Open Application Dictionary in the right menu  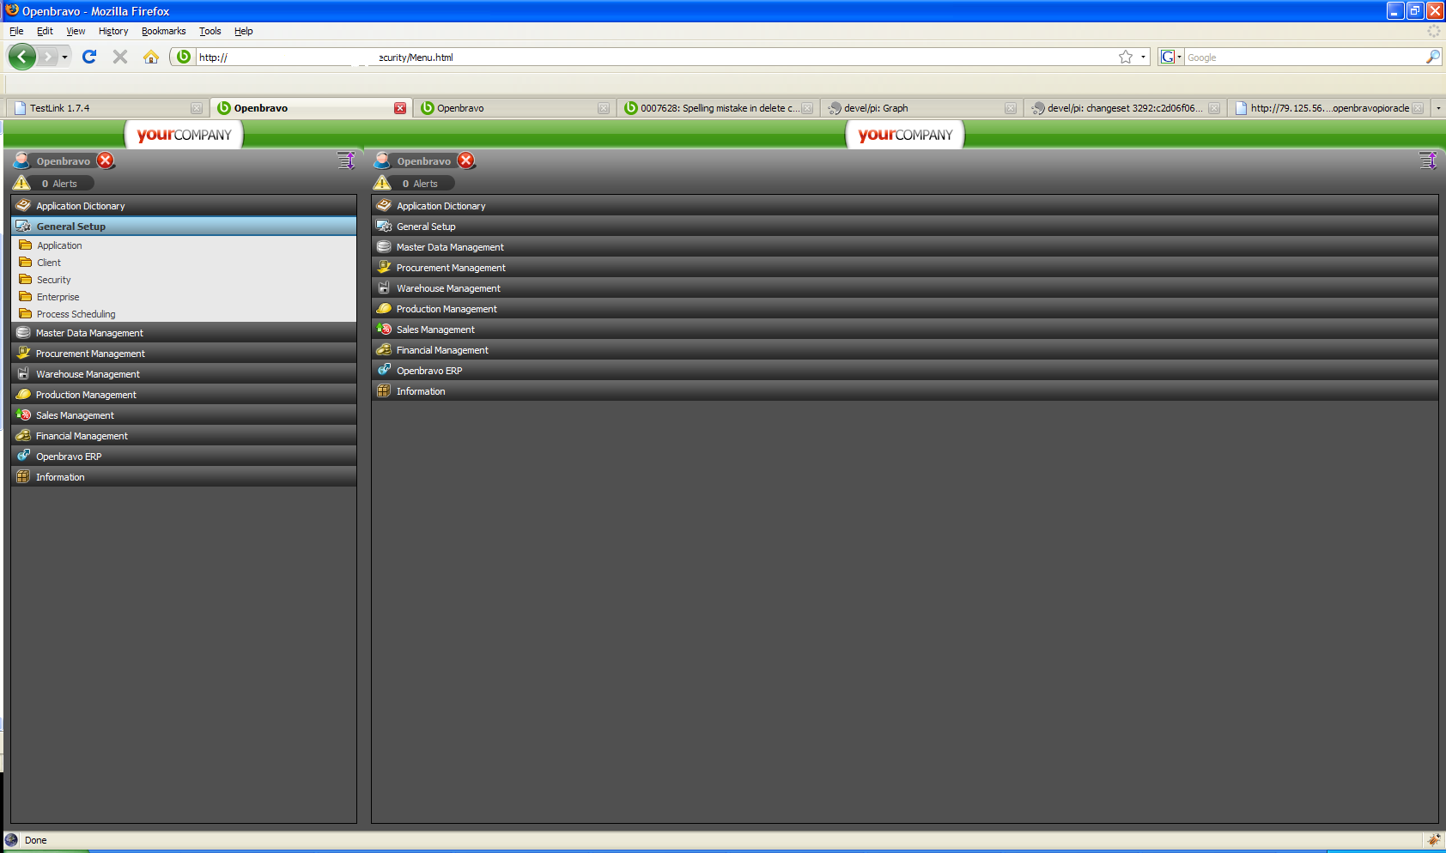(x=905, y=205)
